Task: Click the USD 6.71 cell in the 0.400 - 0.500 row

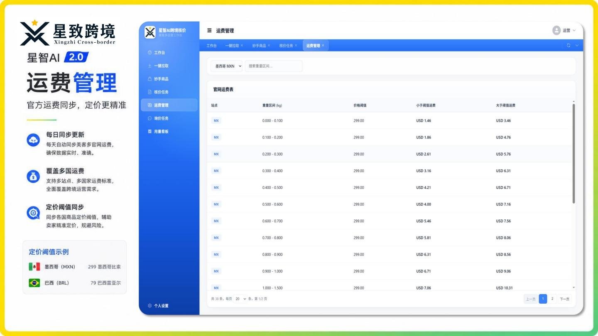Action: (503, 187)
